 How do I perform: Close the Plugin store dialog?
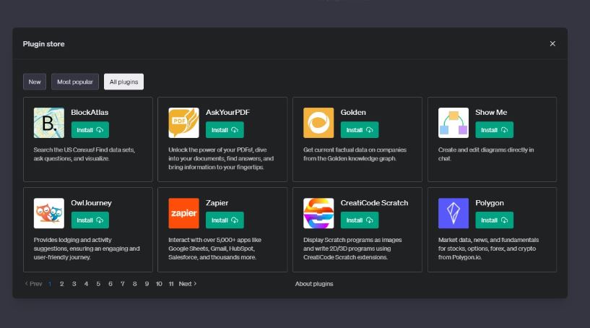pos(552,43)
